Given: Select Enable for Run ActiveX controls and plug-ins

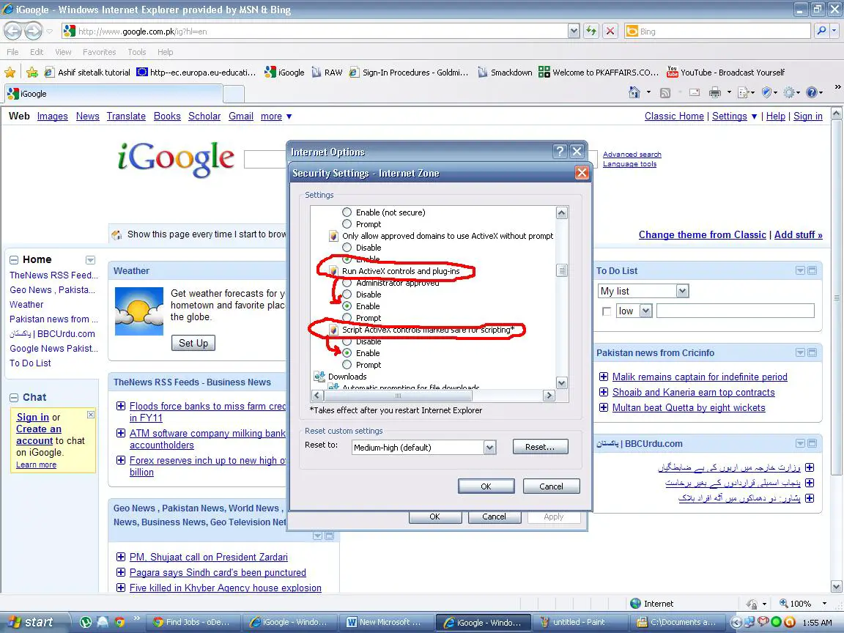Looking at the screenshot, I should [347, 306].
